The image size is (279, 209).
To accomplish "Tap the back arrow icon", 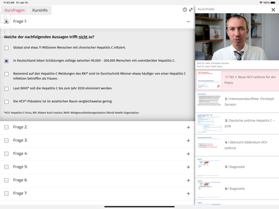I will [5, 32].
